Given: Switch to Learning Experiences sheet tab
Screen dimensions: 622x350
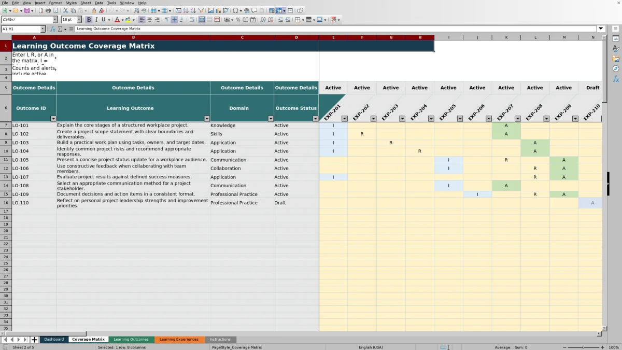Looking at the screenshot, I should [x=179, y=340].
